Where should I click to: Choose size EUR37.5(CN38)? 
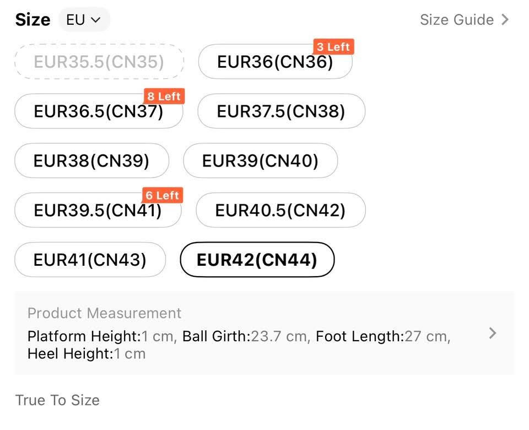tap(281, 111)
